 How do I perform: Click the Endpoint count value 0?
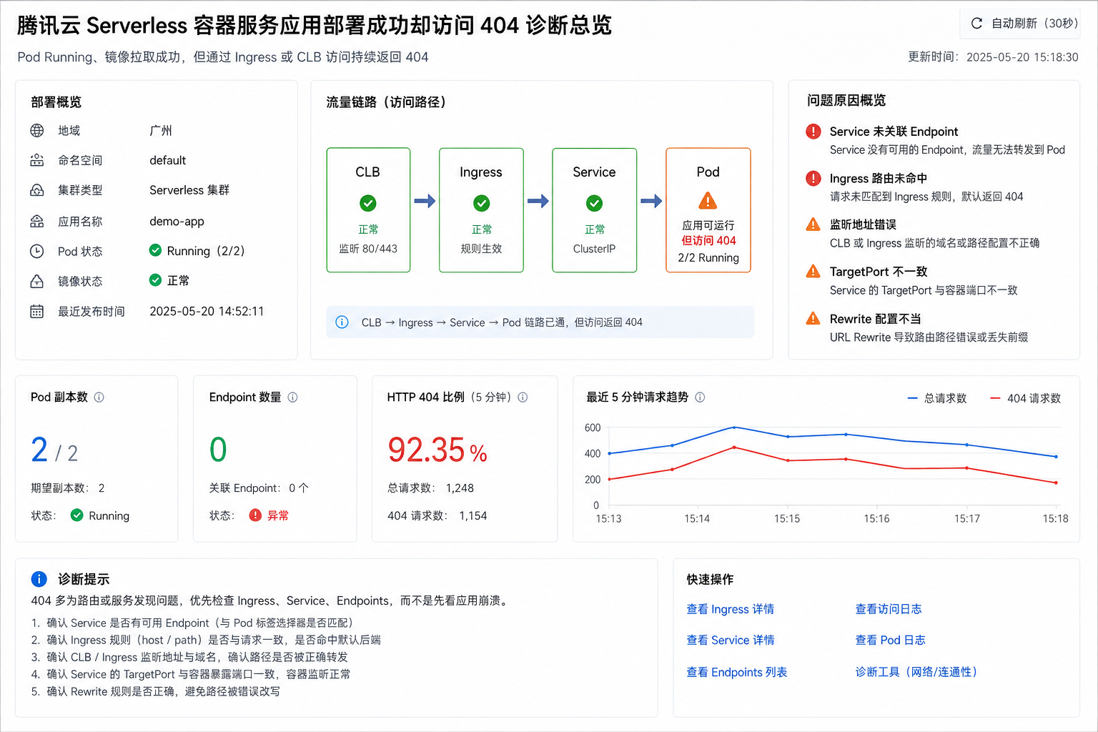(x=218, y=450)
